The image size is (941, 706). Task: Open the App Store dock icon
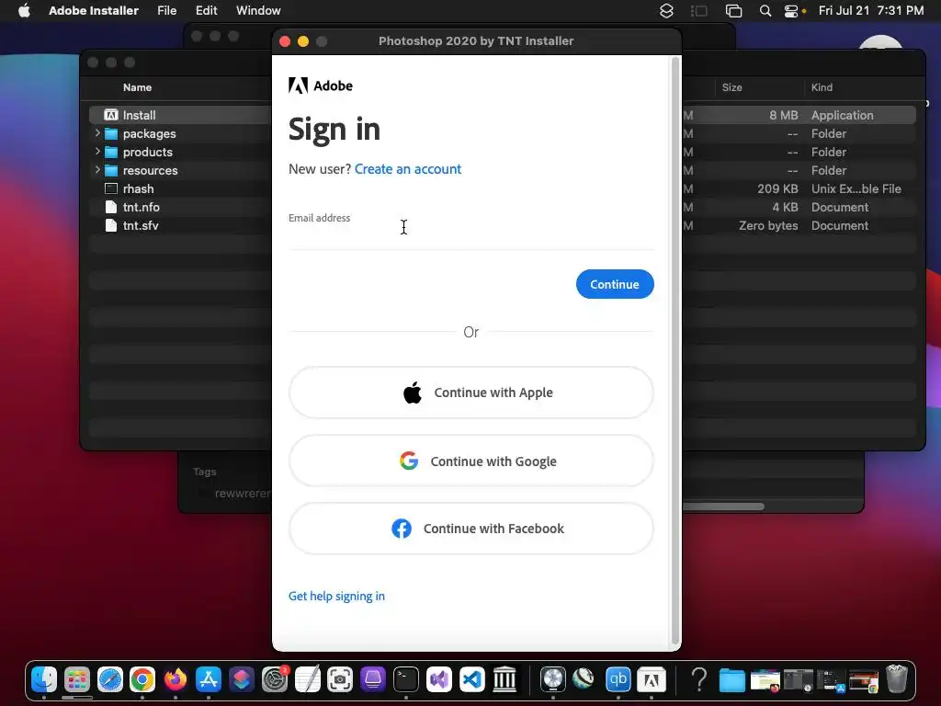209,679
